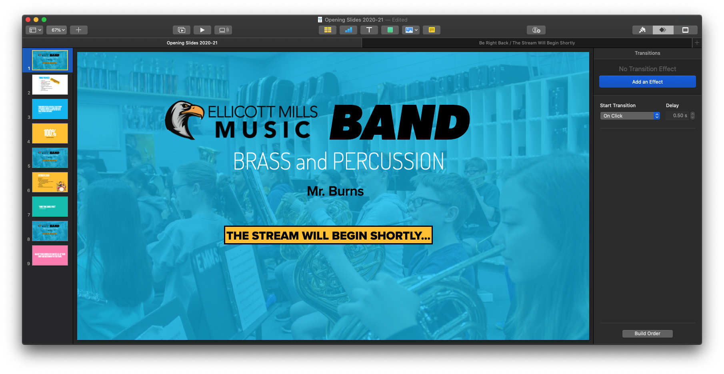Play the slideshow
Viewport: 724px width, 374px height.
tap(202, 30)
